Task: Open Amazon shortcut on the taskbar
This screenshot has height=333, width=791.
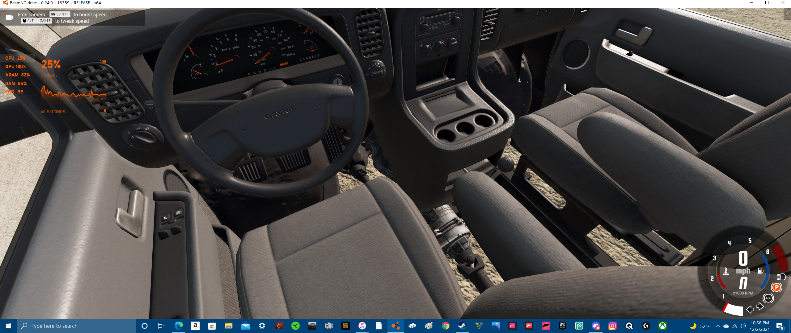Action: (x=195, y=326)
